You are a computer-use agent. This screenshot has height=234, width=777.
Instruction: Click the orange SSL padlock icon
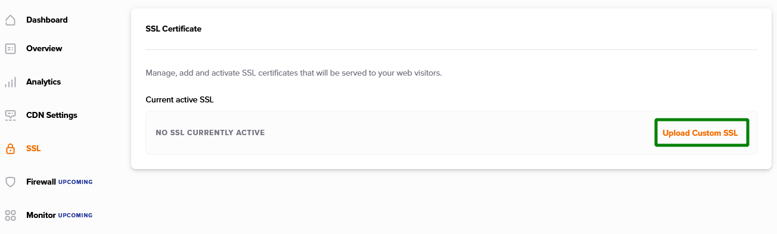[x=10, y=149]
